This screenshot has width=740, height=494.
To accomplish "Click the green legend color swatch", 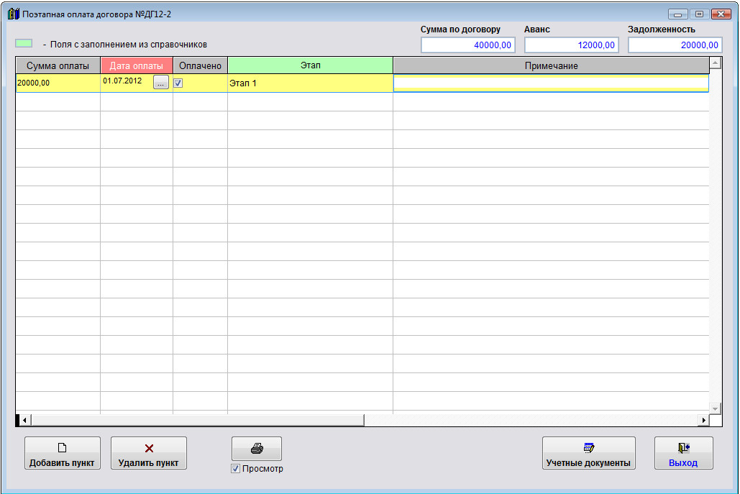I will [x=24, y=43].
